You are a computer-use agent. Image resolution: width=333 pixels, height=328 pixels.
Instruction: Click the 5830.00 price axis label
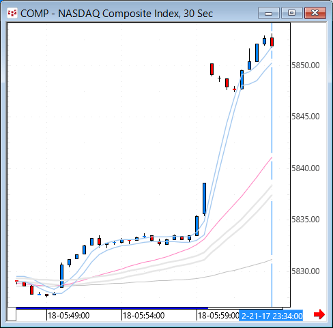click(306, 271)
